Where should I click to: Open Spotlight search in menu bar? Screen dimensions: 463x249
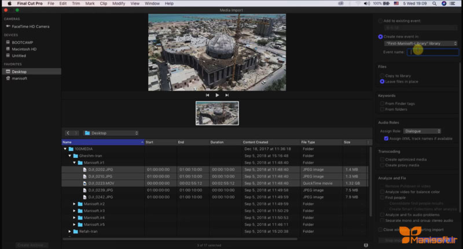[435, 3]
